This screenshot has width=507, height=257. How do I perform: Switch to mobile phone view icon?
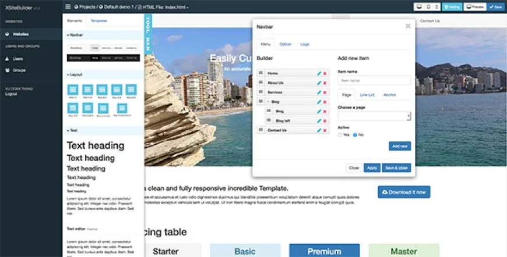(436, 7)
